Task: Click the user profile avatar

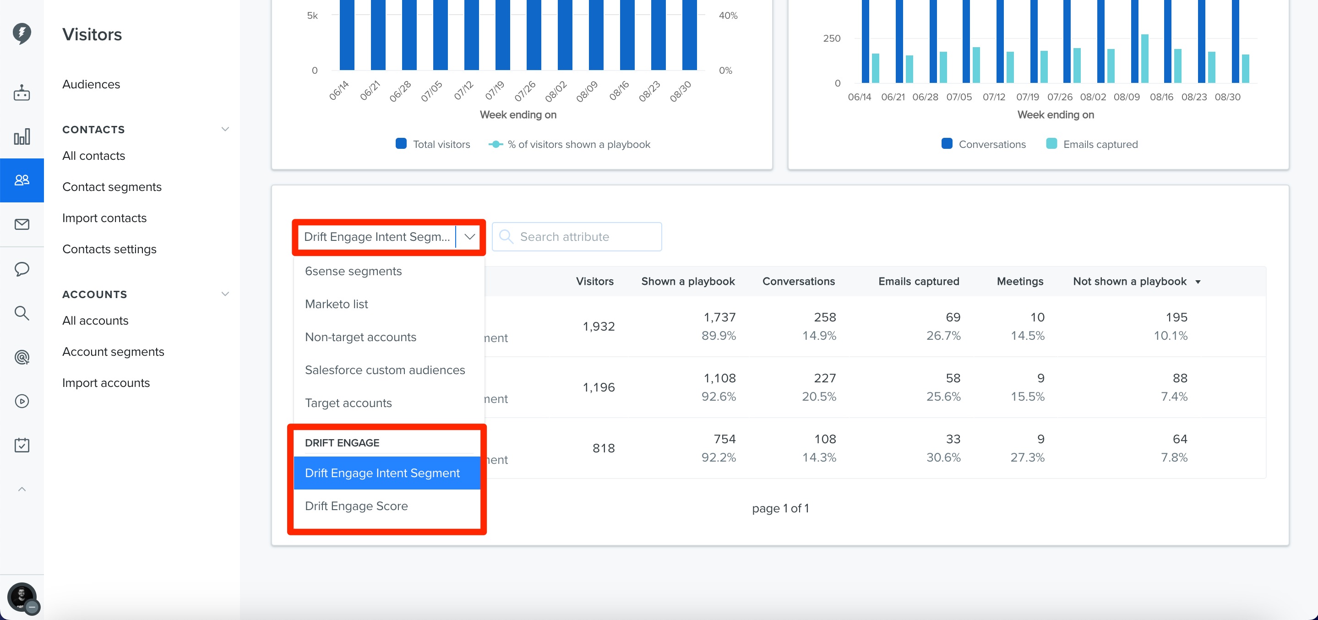Action: (22, 597)
